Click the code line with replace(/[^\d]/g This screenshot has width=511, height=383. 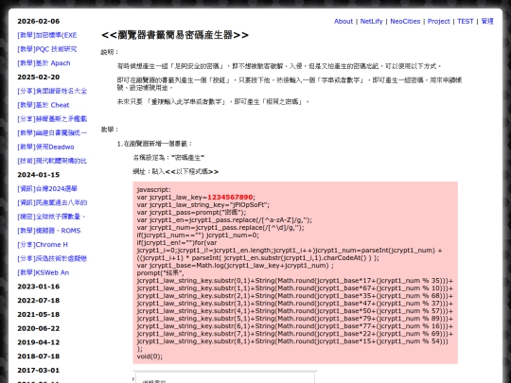click(220, 228)
